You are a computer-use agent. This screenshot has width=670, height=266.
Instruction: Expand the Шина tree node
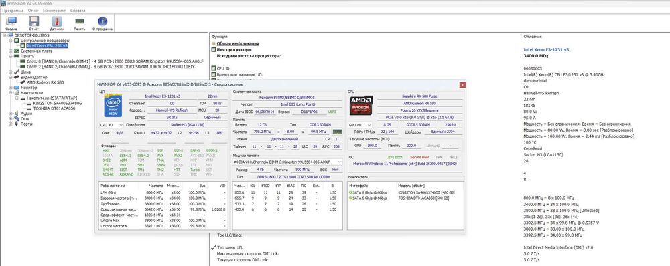click(11, 72)
